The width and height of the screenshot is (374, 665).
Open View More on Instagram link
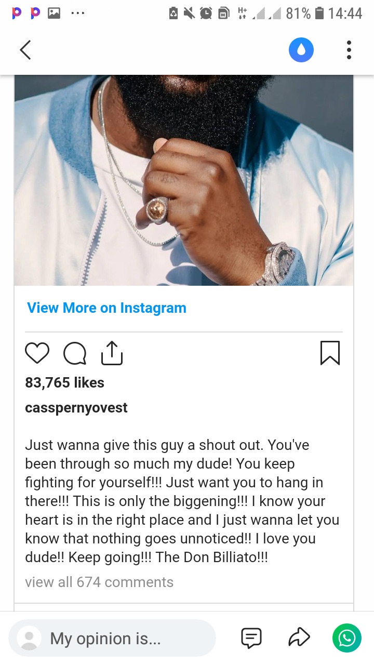click(x=106, y=308)
